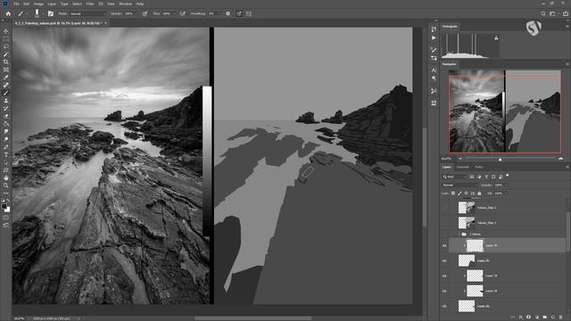Click the foreground color swatch
The image size is (571, 321).
point(4,206)
